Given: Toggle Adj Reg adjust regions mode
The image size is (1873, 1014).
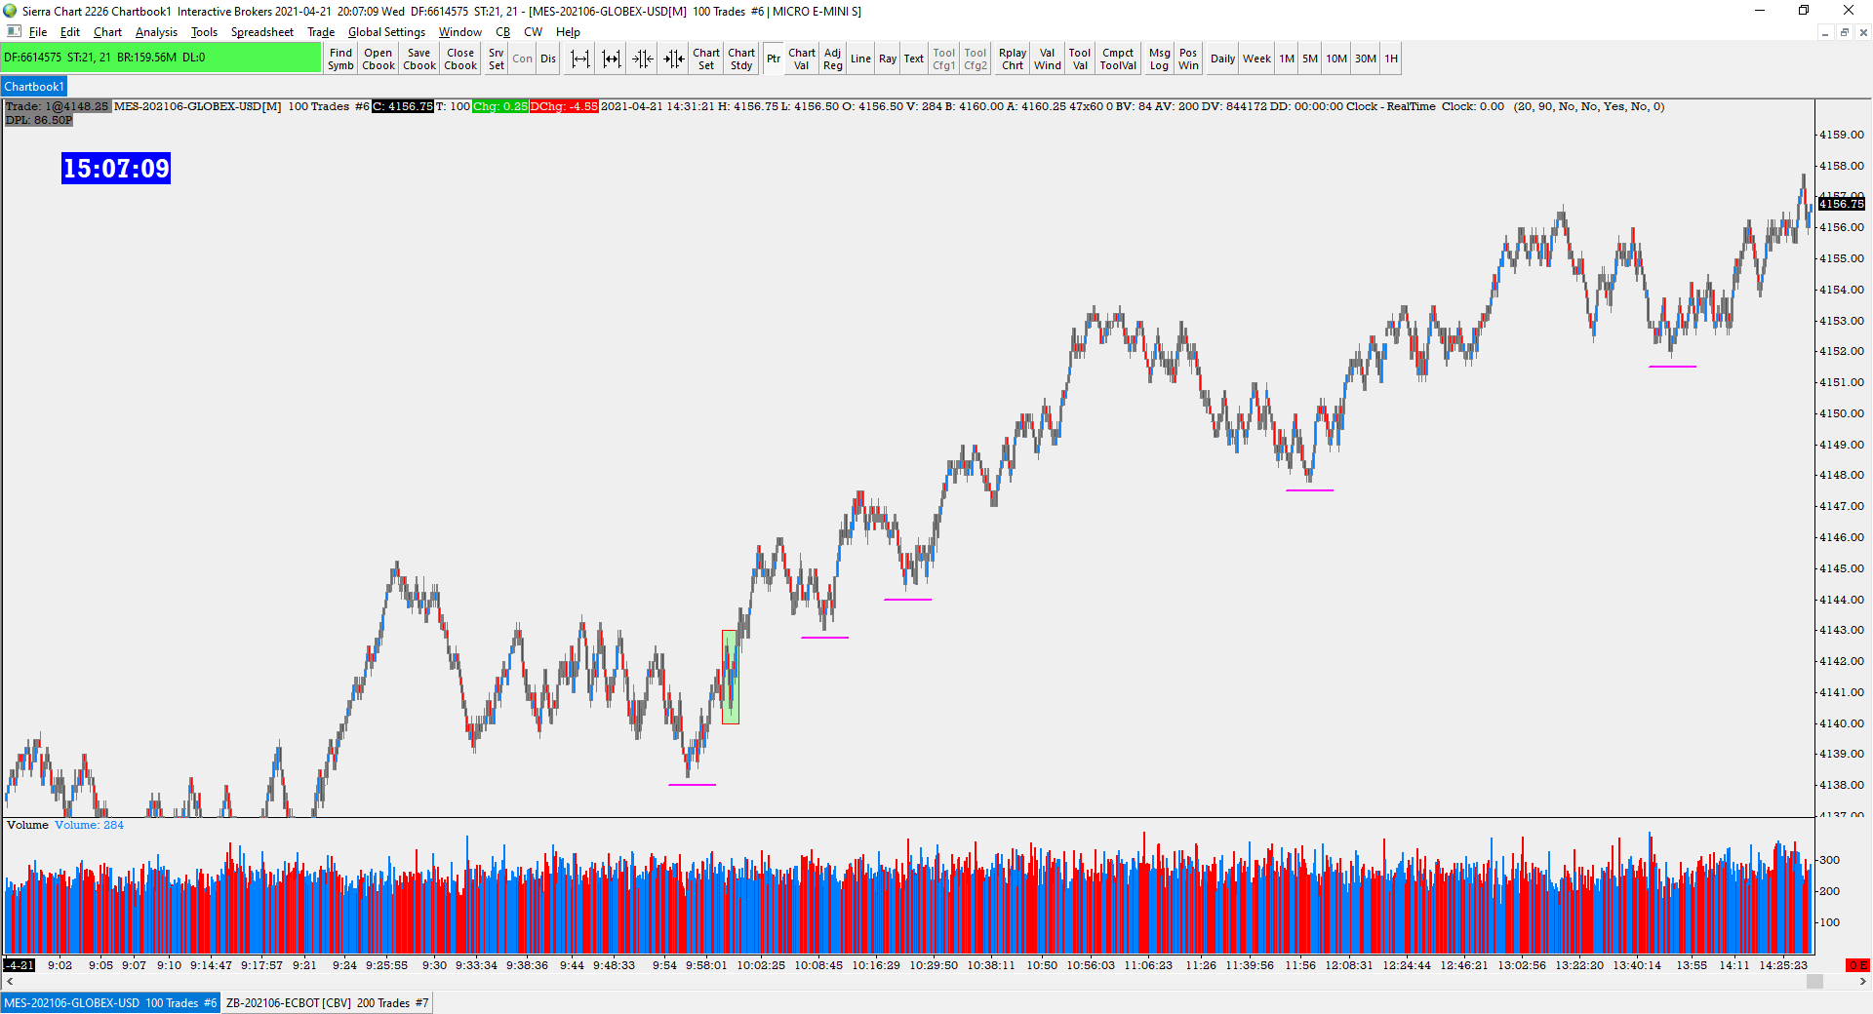Looking at the screenshot, I should point(832,58).
